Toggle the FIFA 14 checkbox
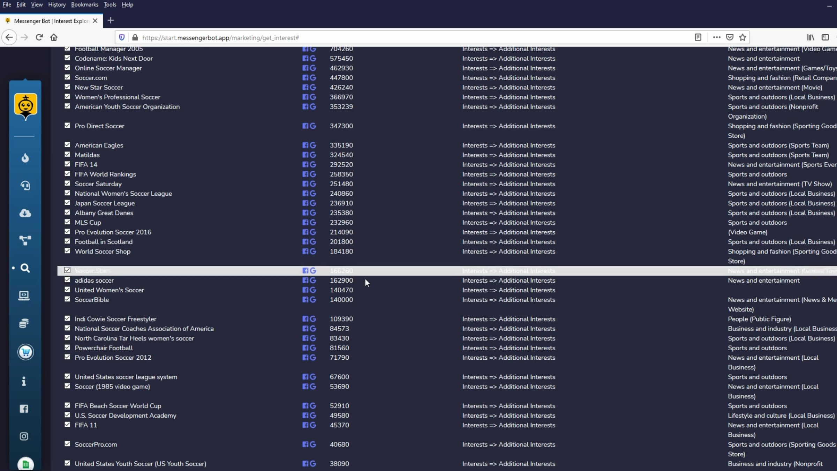837x471 pixels. (67, 164)
